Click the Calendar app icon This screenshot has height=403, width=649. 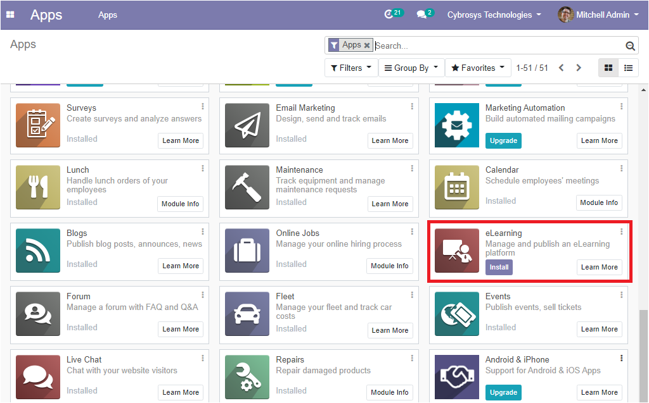pos(457,187)
